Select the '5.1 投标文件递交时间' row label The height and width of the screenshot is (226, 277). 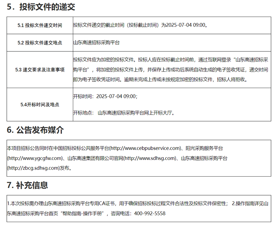click(40, 25)
